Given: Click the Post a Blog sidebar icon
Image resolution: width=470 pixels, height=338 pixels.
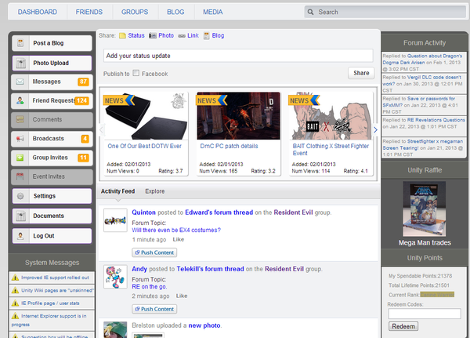Looking at the screenshot, I should tap(20, 44).
